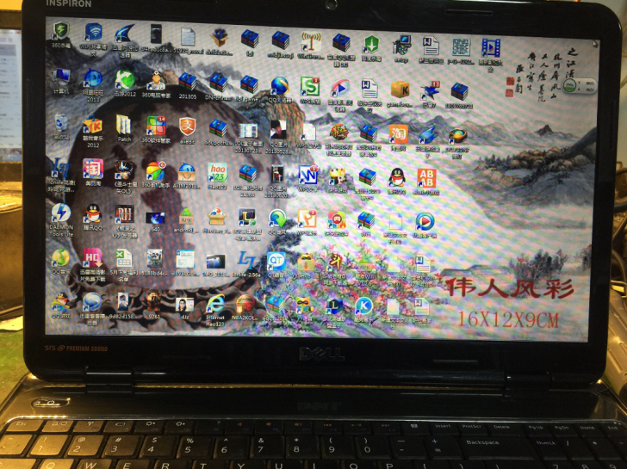Open the HD movie download icon
Screen dimensions: 627x469
(x=92, y=257)
